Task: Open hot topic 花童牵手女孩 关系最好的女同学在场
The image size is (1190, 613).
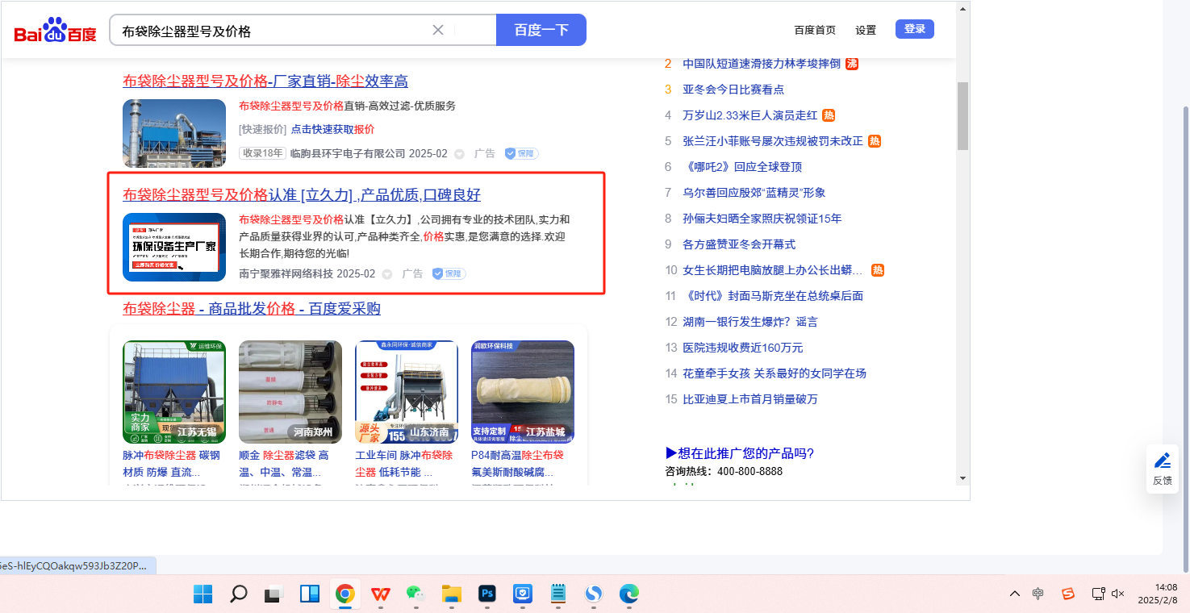Action: click(775, 373)
